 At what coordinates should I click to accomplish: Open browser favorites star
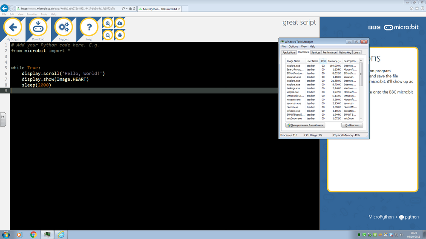click(x=417, y=9)
